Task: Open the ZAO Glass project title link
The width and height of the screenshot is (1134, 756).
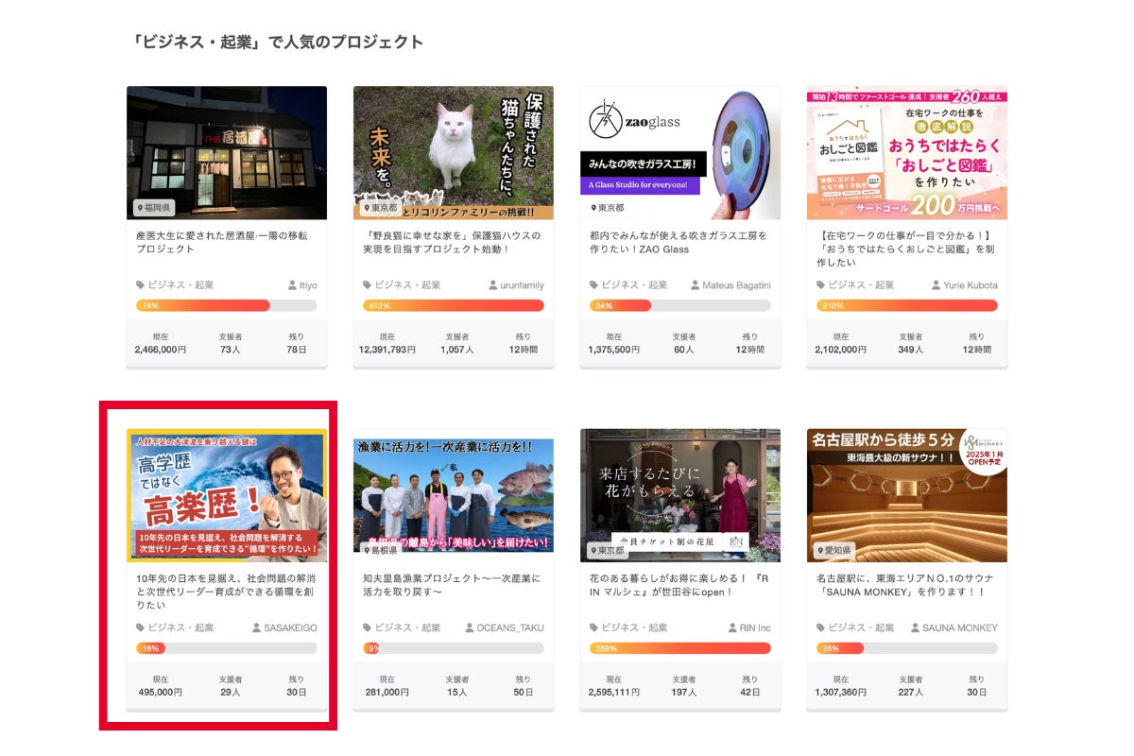Action: (x=679, y=242)
